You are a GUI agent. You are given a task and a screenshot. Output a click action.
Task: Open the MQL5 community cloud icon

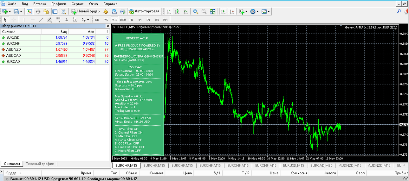(x=114, y=11)
